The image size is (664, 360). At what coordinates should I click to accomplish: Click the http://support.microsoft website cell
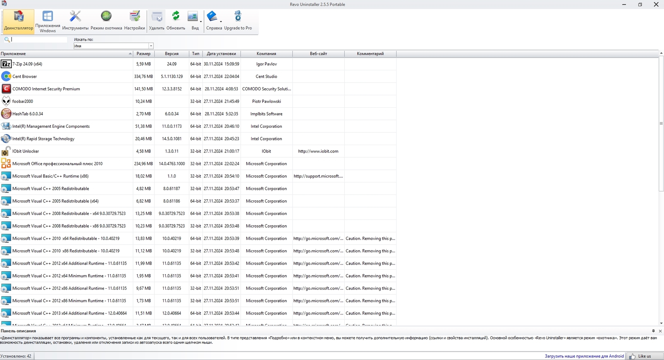tap(318, 176)
